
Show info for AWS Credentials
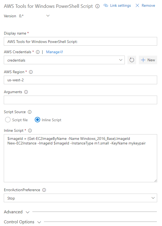(x=38, y=52)
